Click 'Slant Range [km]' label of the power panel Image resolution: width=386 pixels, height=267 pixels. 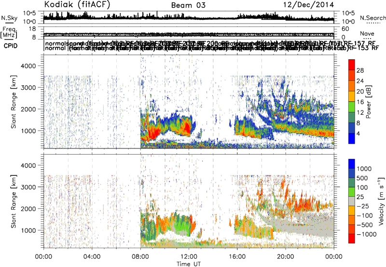(x=14, y=102)
